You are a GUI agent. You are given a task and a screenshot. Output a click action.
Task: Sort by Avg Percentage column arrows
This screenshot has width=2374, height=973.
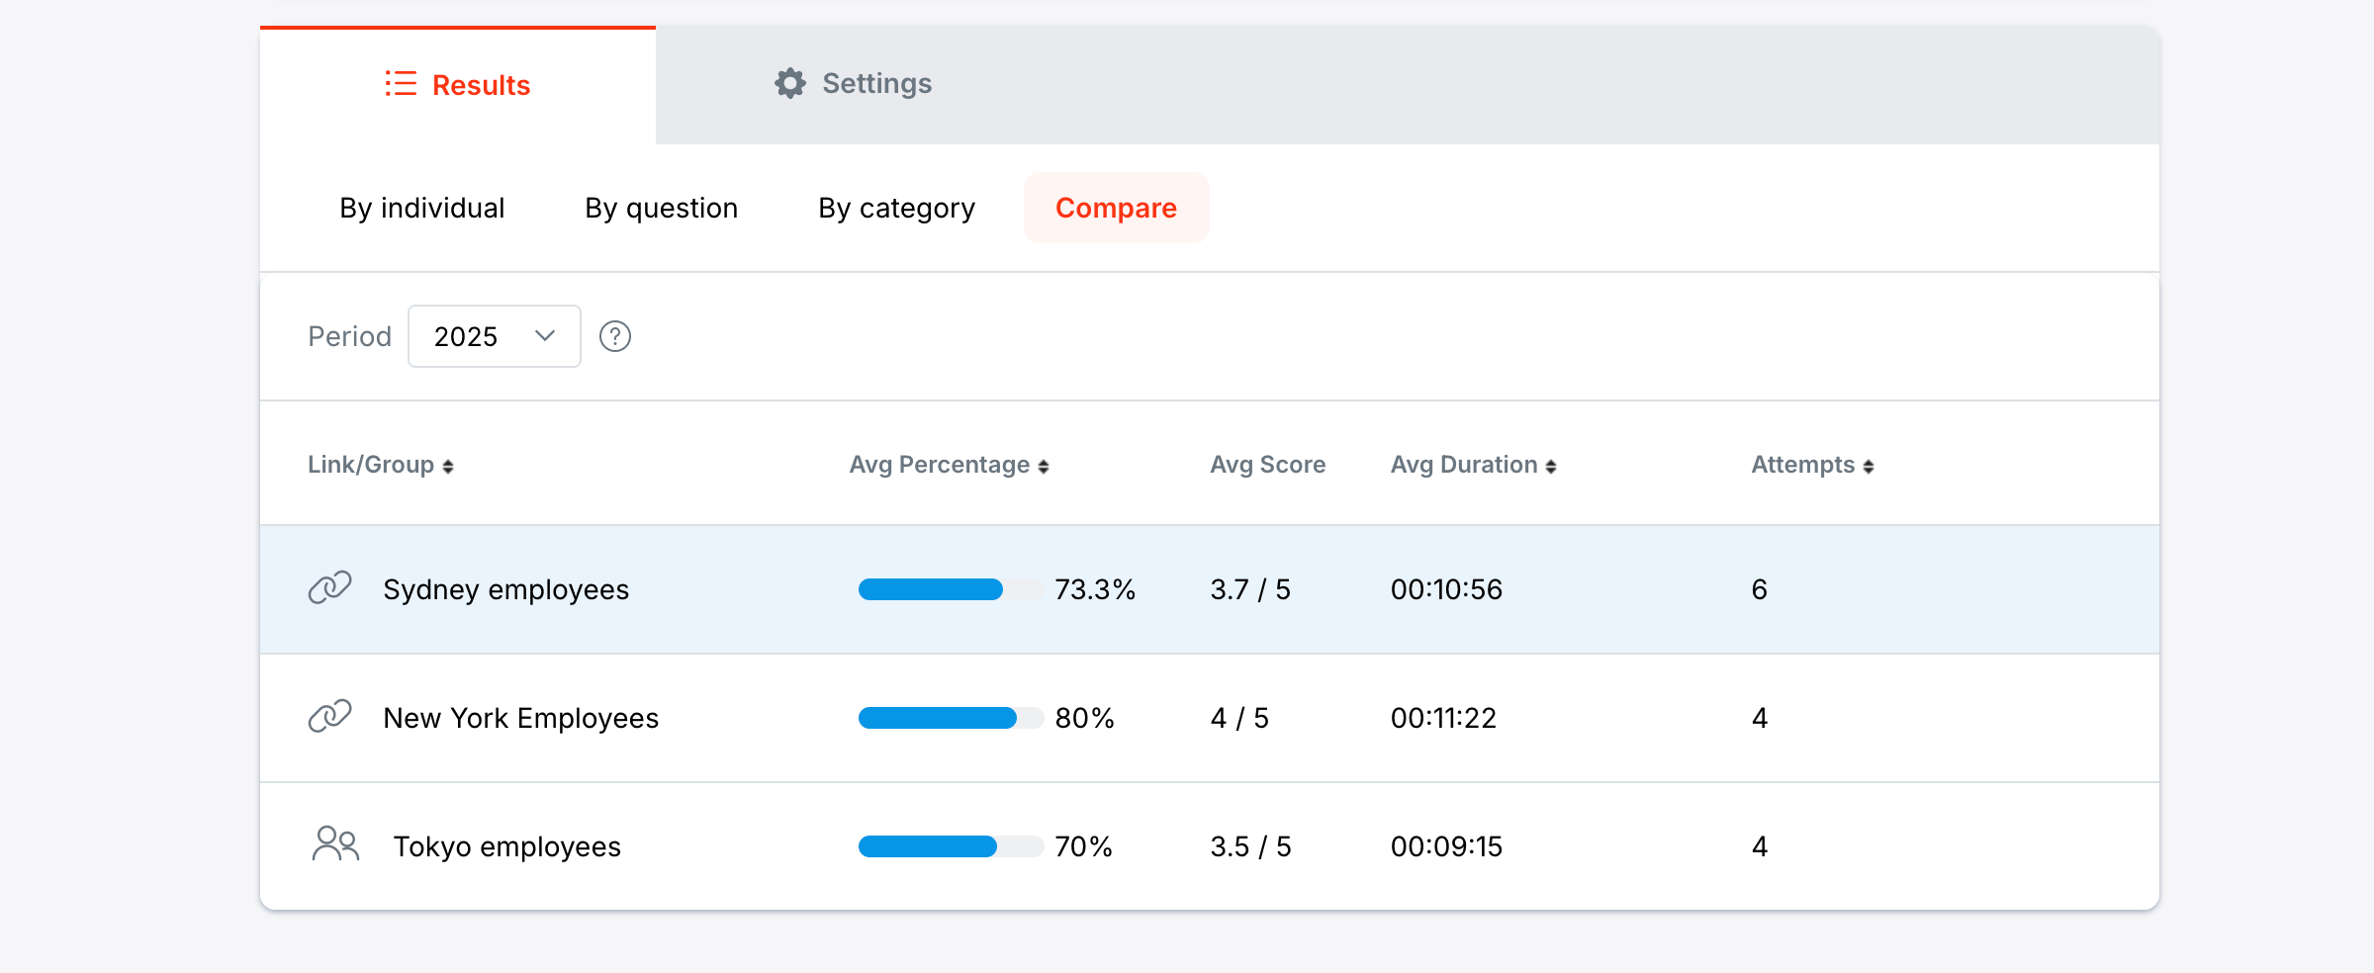[x=1044, y=467]
